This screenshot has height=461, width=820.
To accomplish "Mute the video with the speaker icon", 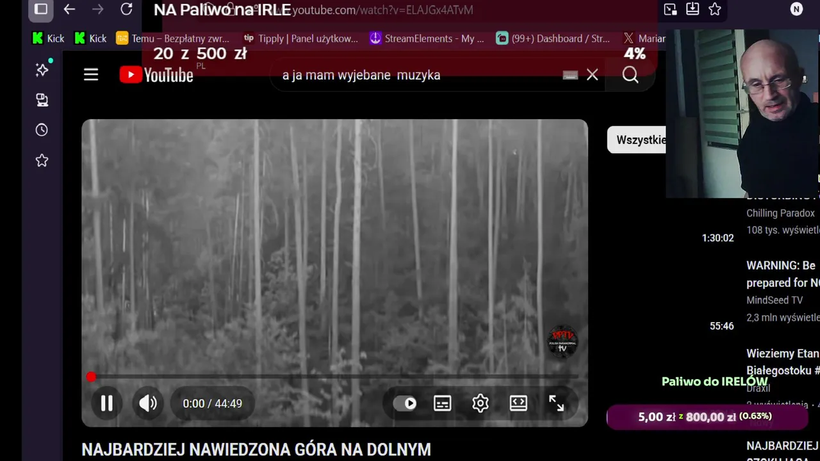I will tap(148, 403).
